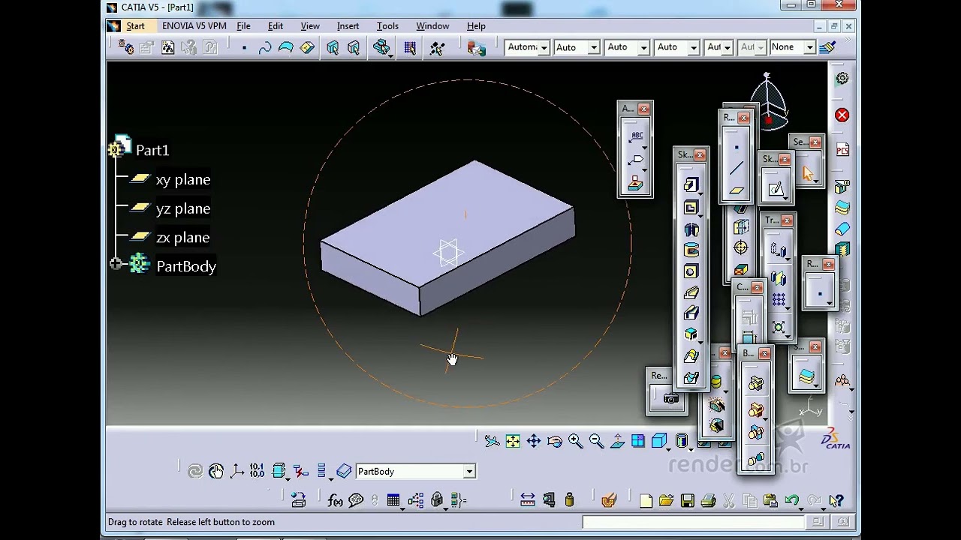Activate the Hole feature icon
Image resolution: width=961 pixels, height=540 pixels.
click(x=691, y=271)
